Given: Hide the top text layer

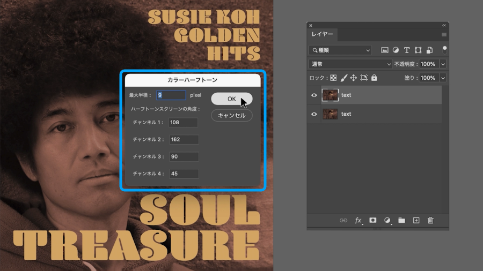Looking at the screenshot, I should [314, 95].
